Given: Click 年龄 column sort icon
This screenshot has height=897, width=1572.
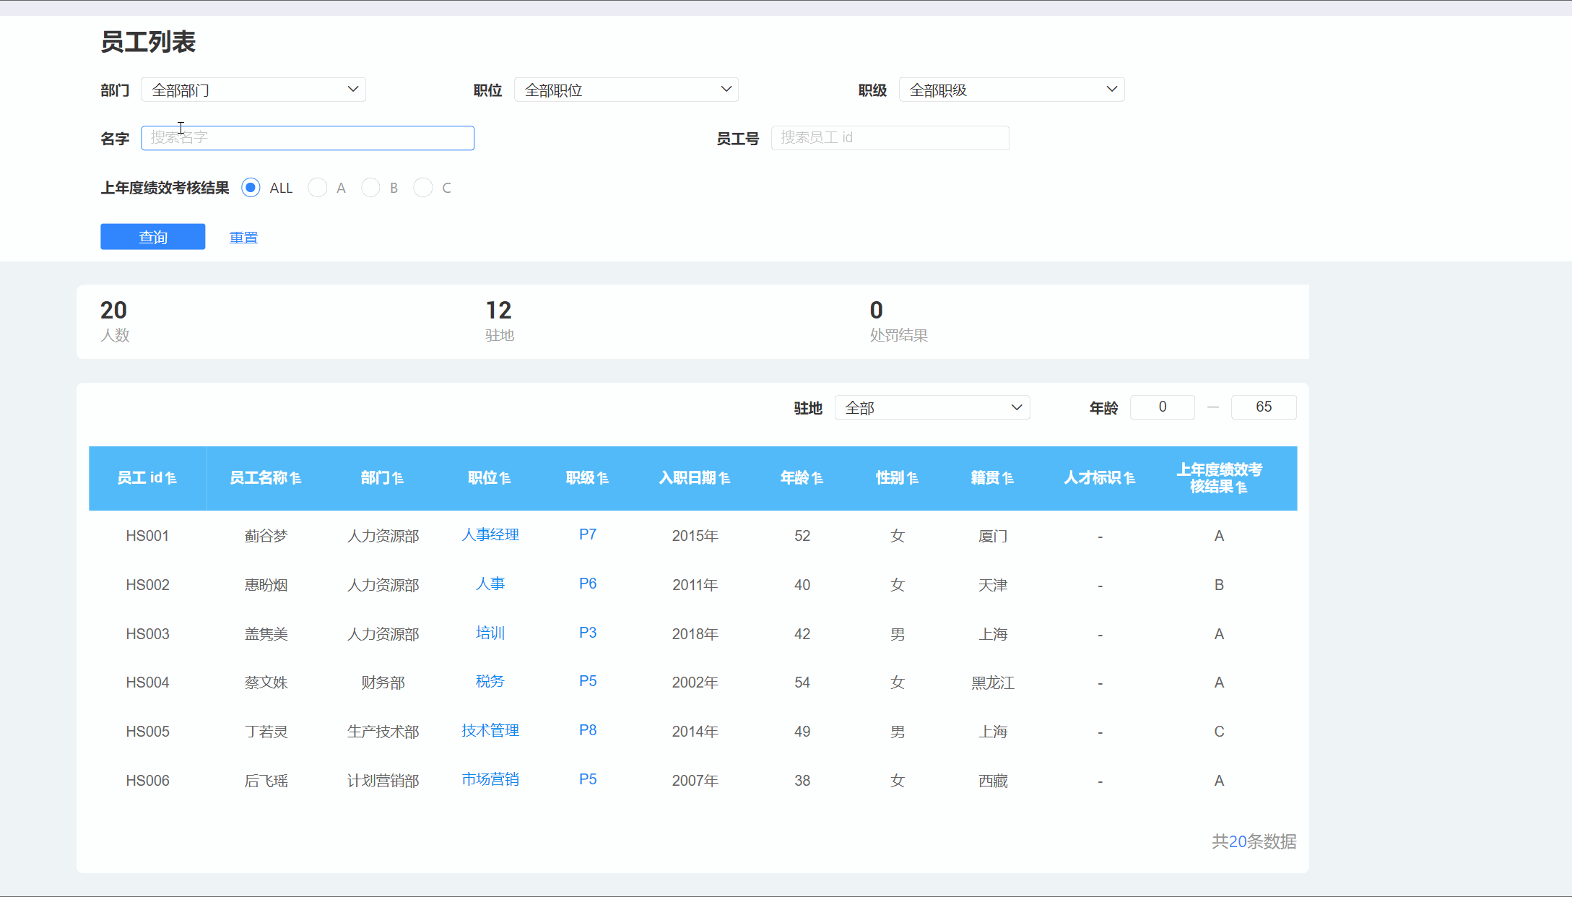Looking at the screenshot, I should 818,478.
